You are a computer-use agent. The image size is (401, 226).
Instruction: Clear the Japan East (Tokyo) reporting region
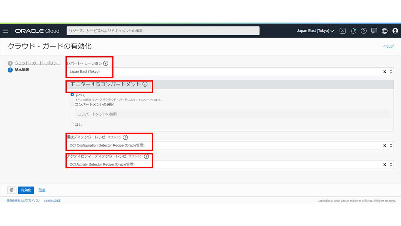385,72
